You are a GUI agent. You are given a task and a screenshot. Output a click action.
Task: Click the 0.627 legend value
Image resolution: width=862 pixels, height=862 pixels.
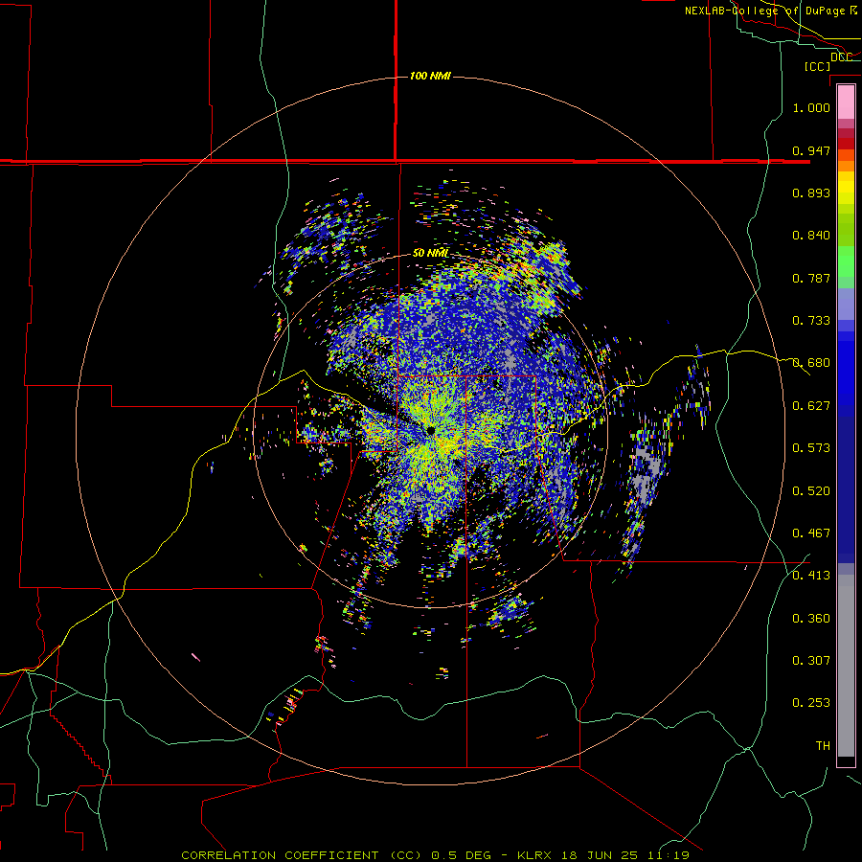click(811, 406)
